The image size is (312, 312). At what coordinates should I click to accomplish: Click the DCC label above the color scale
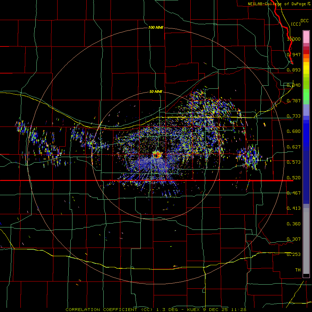304,21
